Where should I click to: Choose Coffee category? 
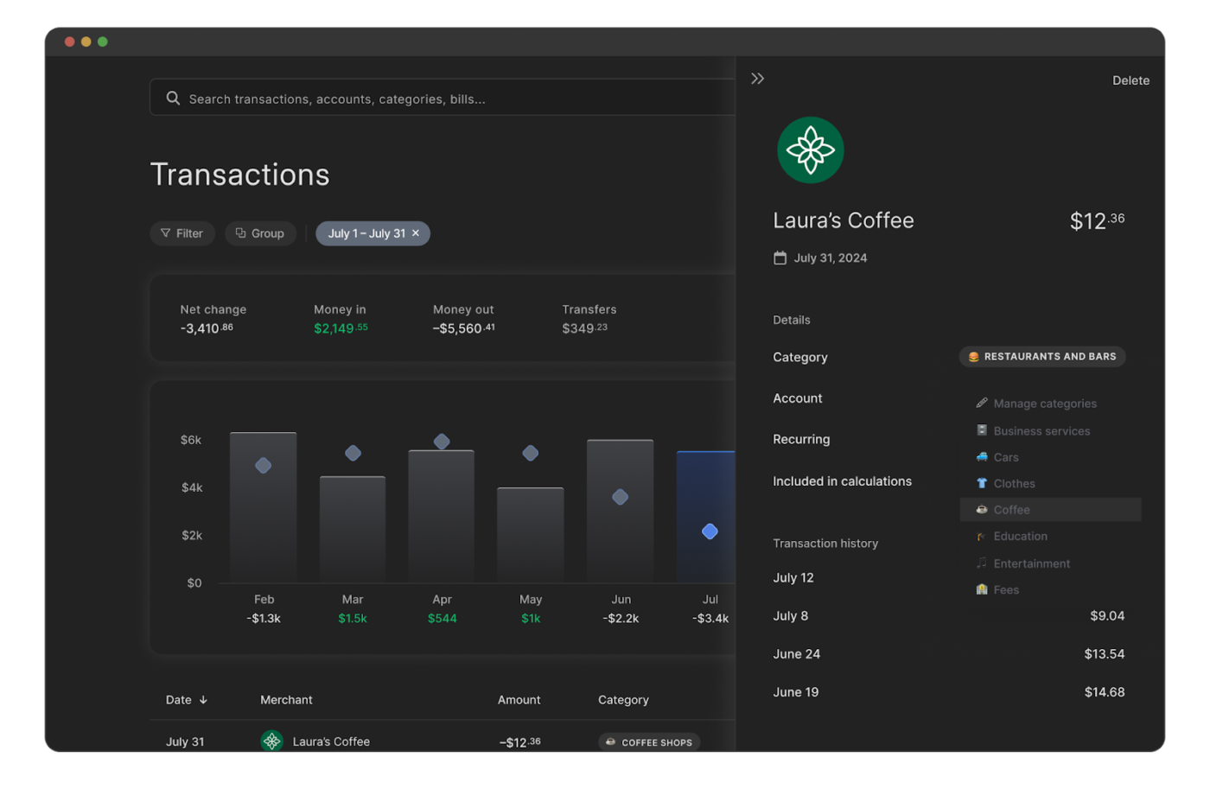(1050, 510)
